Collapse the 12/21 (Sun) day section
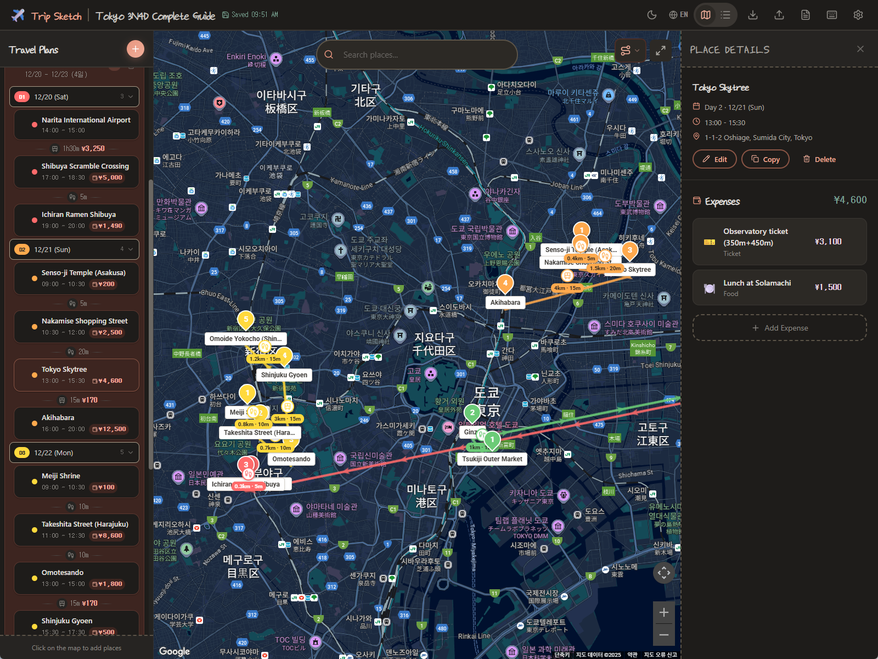878x659 pixels. 131,249
